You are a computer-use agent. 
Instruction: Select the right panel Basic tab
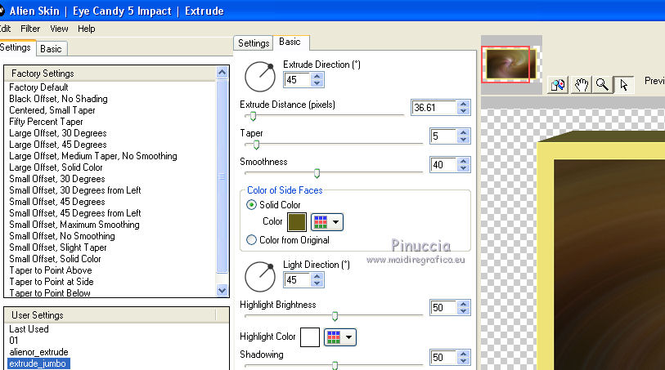pos(290,42)
